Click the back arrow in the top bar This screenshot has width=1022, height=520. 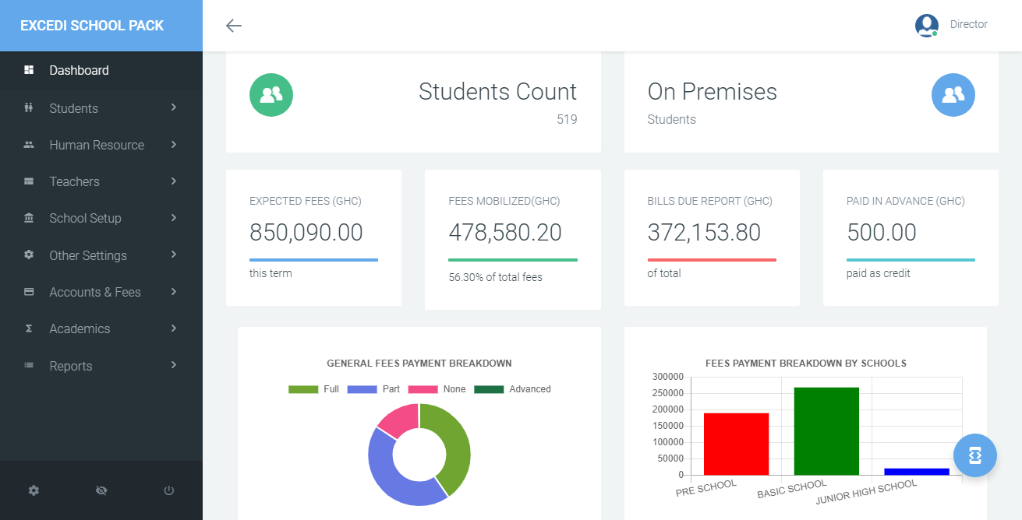pos(233,26)
